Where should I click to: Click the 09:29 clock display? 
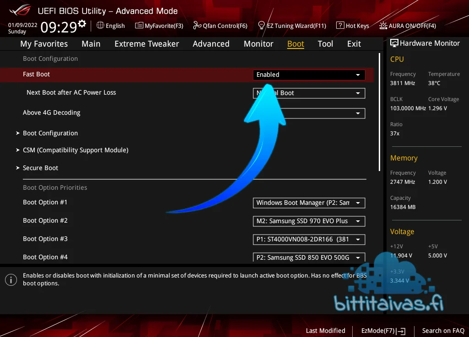(59, 27)
